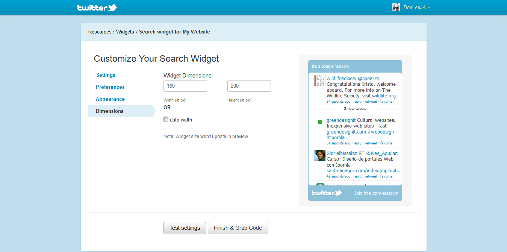
Task: Retweet the greendesignit tweet
Action: coord(371,143)
